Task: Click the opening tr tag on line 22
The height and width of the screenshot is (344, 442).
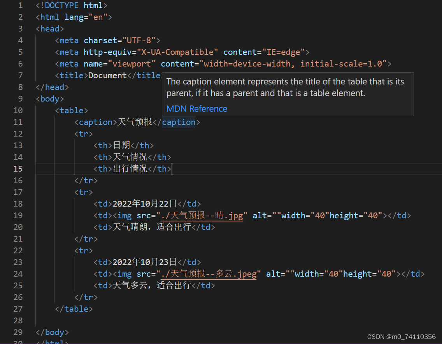Action: (83, 250)
